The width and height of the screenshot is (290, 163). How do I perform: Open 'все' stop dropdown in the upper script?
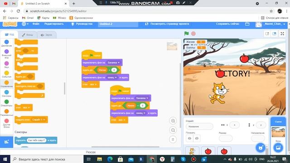93,84
